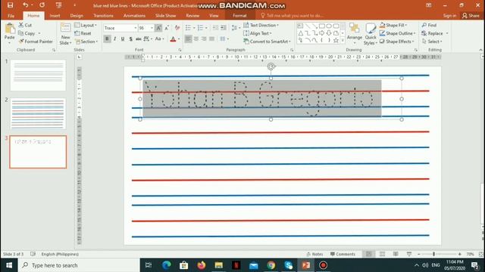This screenshot has width=485, height=272.
Task: Click the zoom in plus button
Action: pos(460,254)
